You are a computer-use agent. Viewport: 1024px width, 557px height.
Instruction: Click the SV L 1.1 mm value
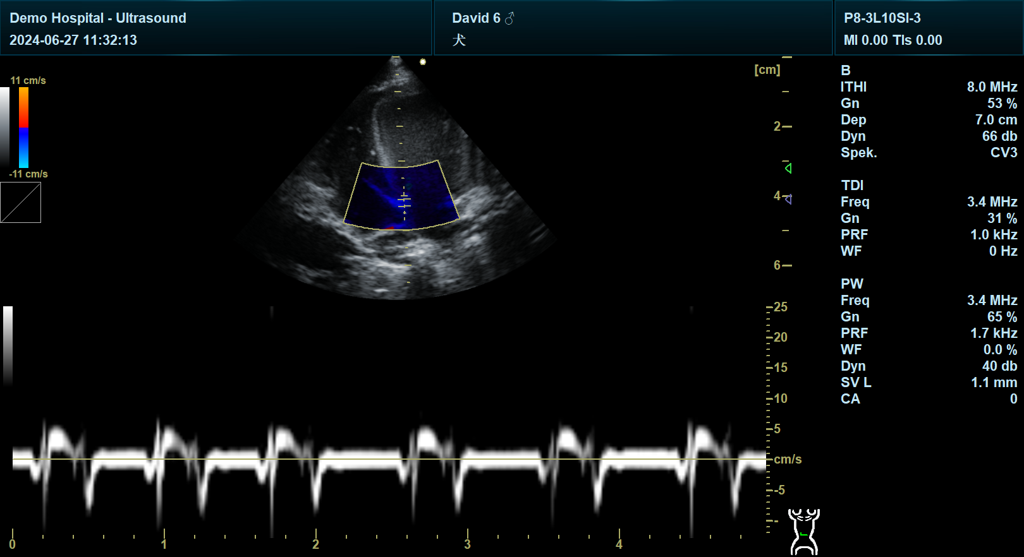pos(994,382)
